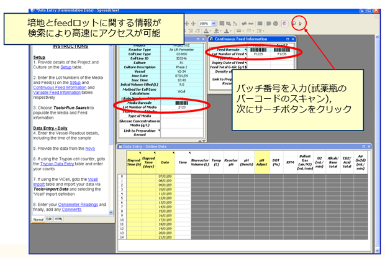
Task: Select the 'ViCell' method cell
Action: click(182, 91)
